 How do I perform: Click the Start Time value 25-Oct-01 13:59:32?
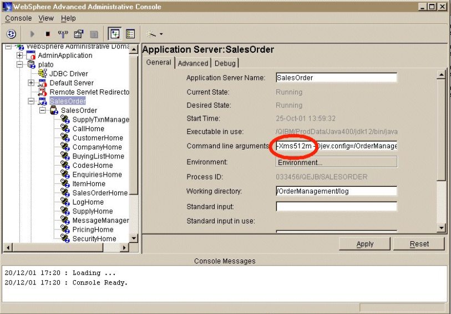click(306, 118)
